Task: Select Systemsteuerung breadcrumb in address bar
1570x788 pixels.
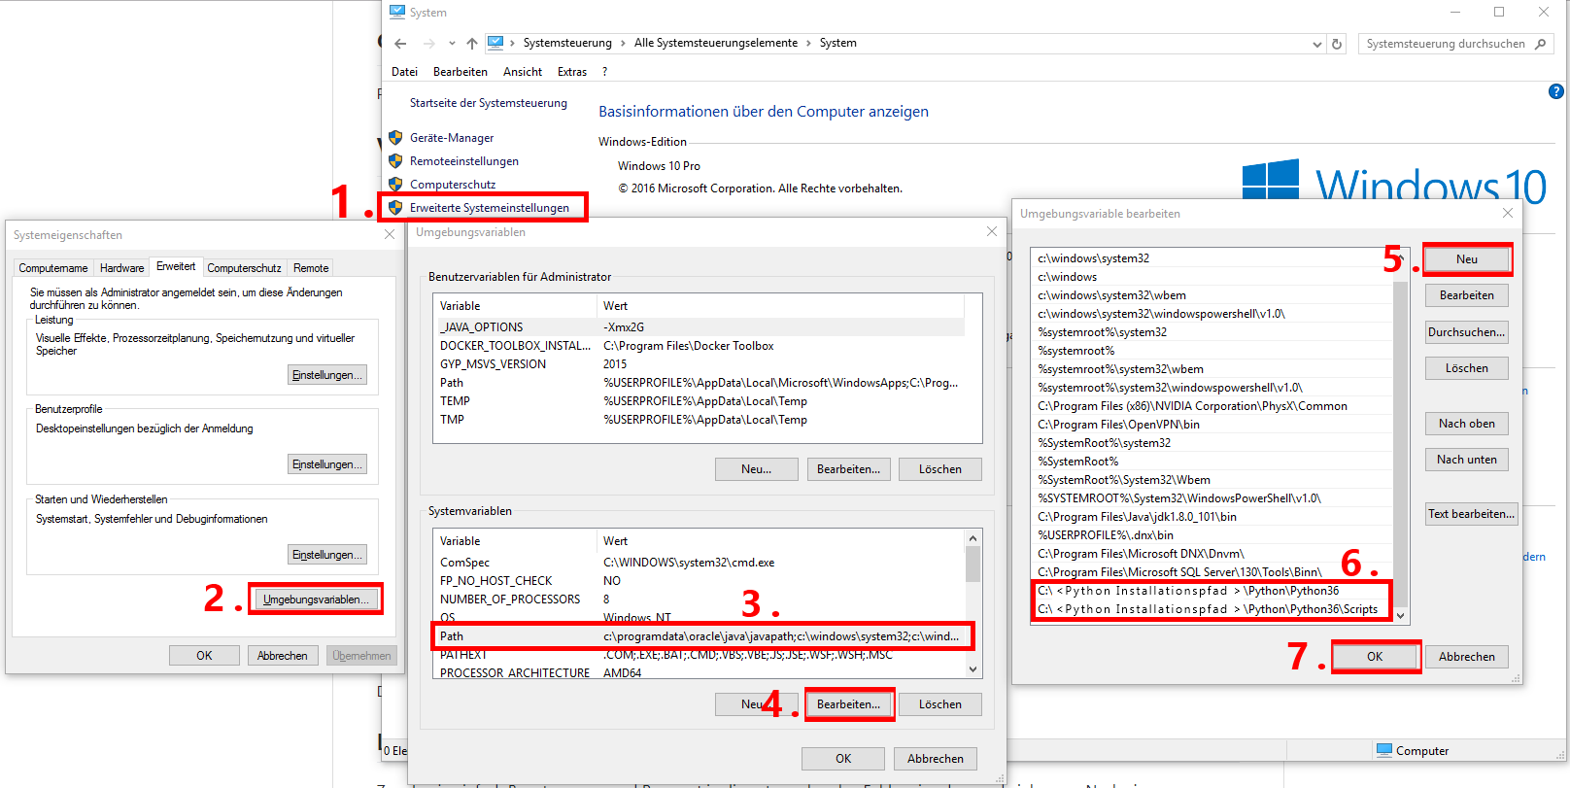Action: 567,43
